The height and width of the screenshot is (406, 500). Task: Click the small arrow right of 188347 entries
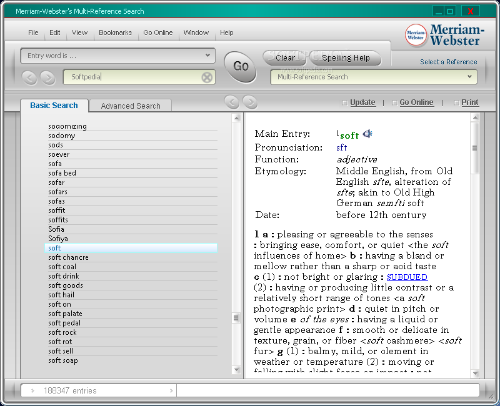pos(171,390)
